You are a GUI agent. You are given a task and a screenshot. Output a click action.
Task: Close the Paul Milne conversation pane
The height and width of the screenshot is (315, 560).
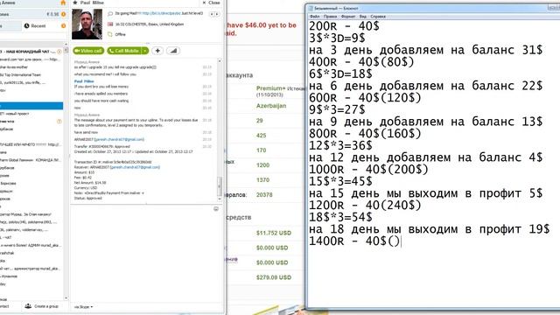coord(212,3)
